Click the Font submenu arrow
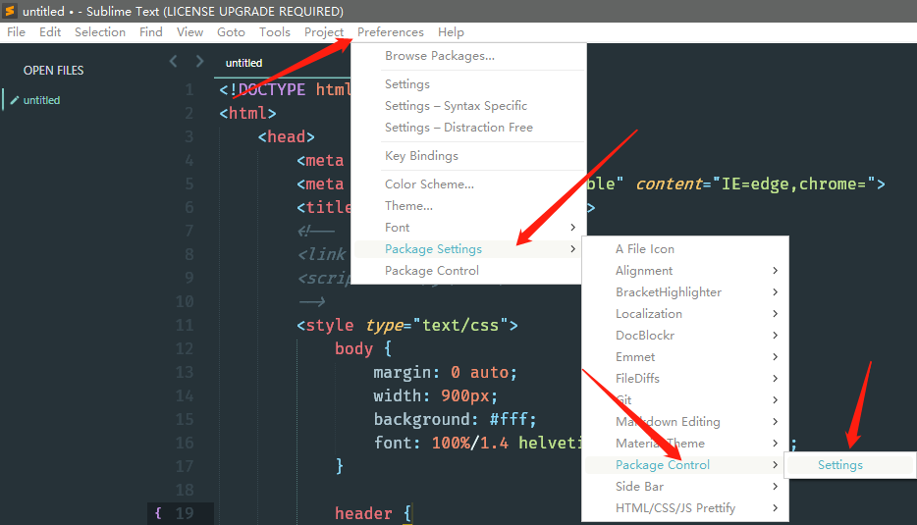 click(x=572, y=228)
